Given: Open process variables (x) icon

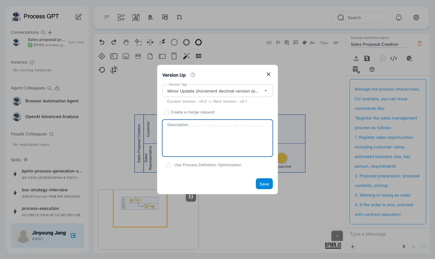Looking at the screenshot, I should tap(269, 43).
